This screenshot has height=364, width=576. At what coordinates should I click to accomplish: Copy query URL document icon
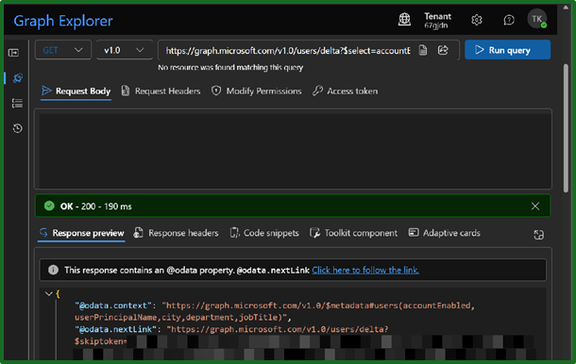pyautogui.click(x=423, y=50)
